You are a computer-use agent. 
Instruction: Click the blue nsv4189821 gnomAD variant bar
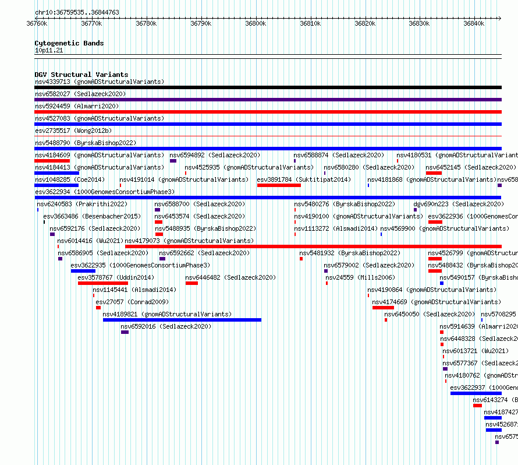[182, 320]
